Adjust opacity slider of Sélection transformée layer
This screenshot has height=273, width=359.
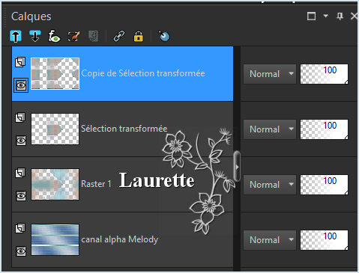324,129
